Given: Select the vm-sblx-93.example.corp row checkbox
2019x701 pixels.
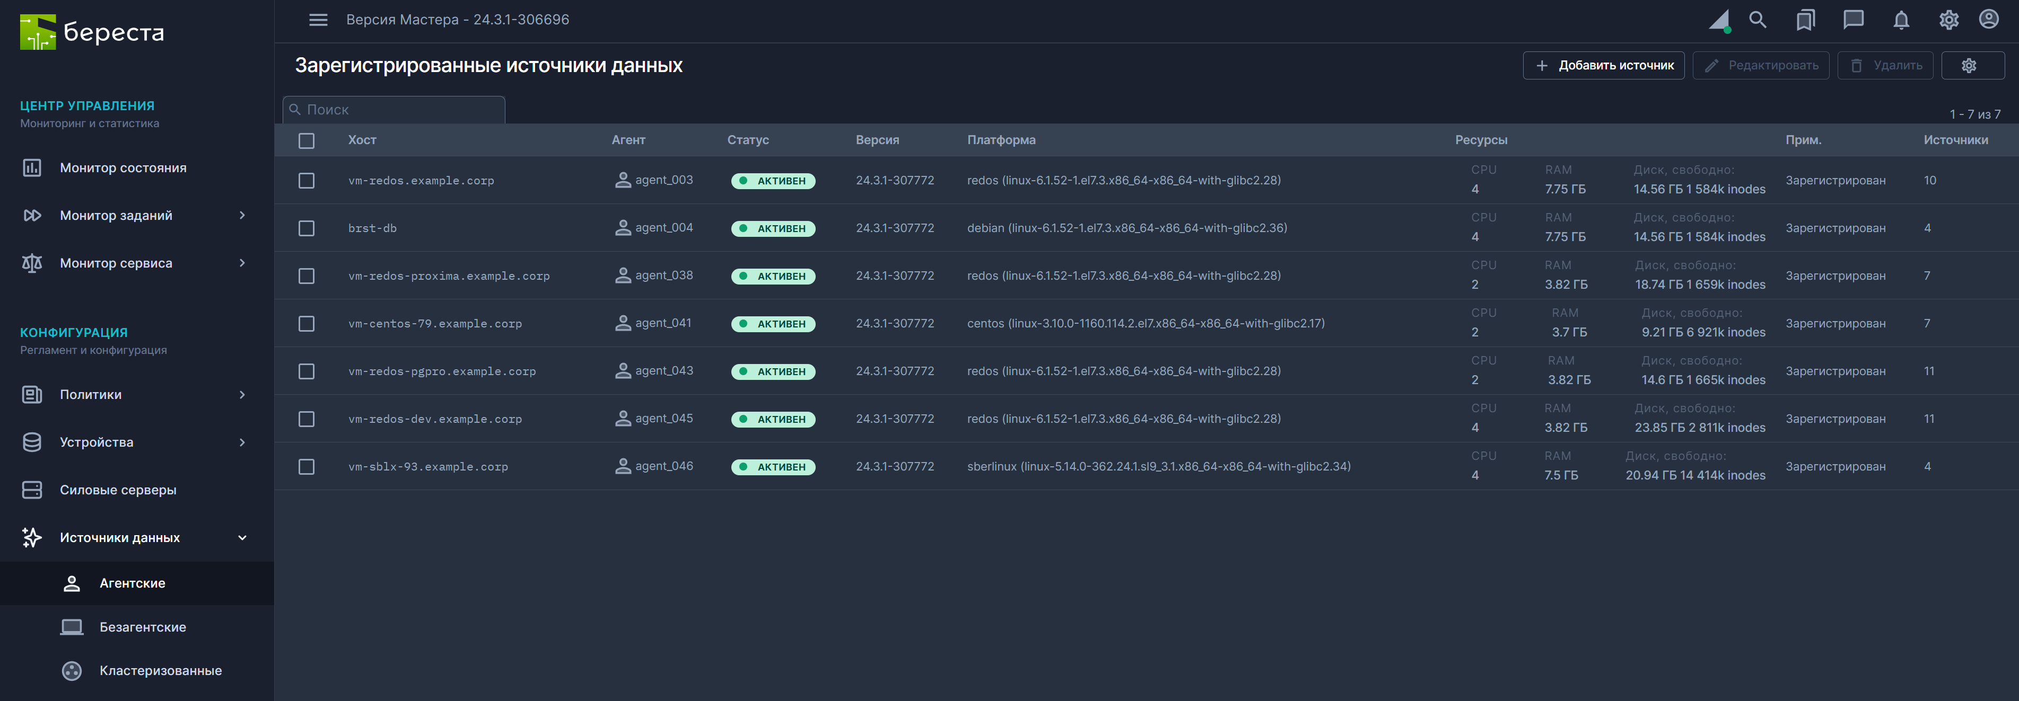Looking at the screenshot, I should pyautogui.click(x=307, y=467).
